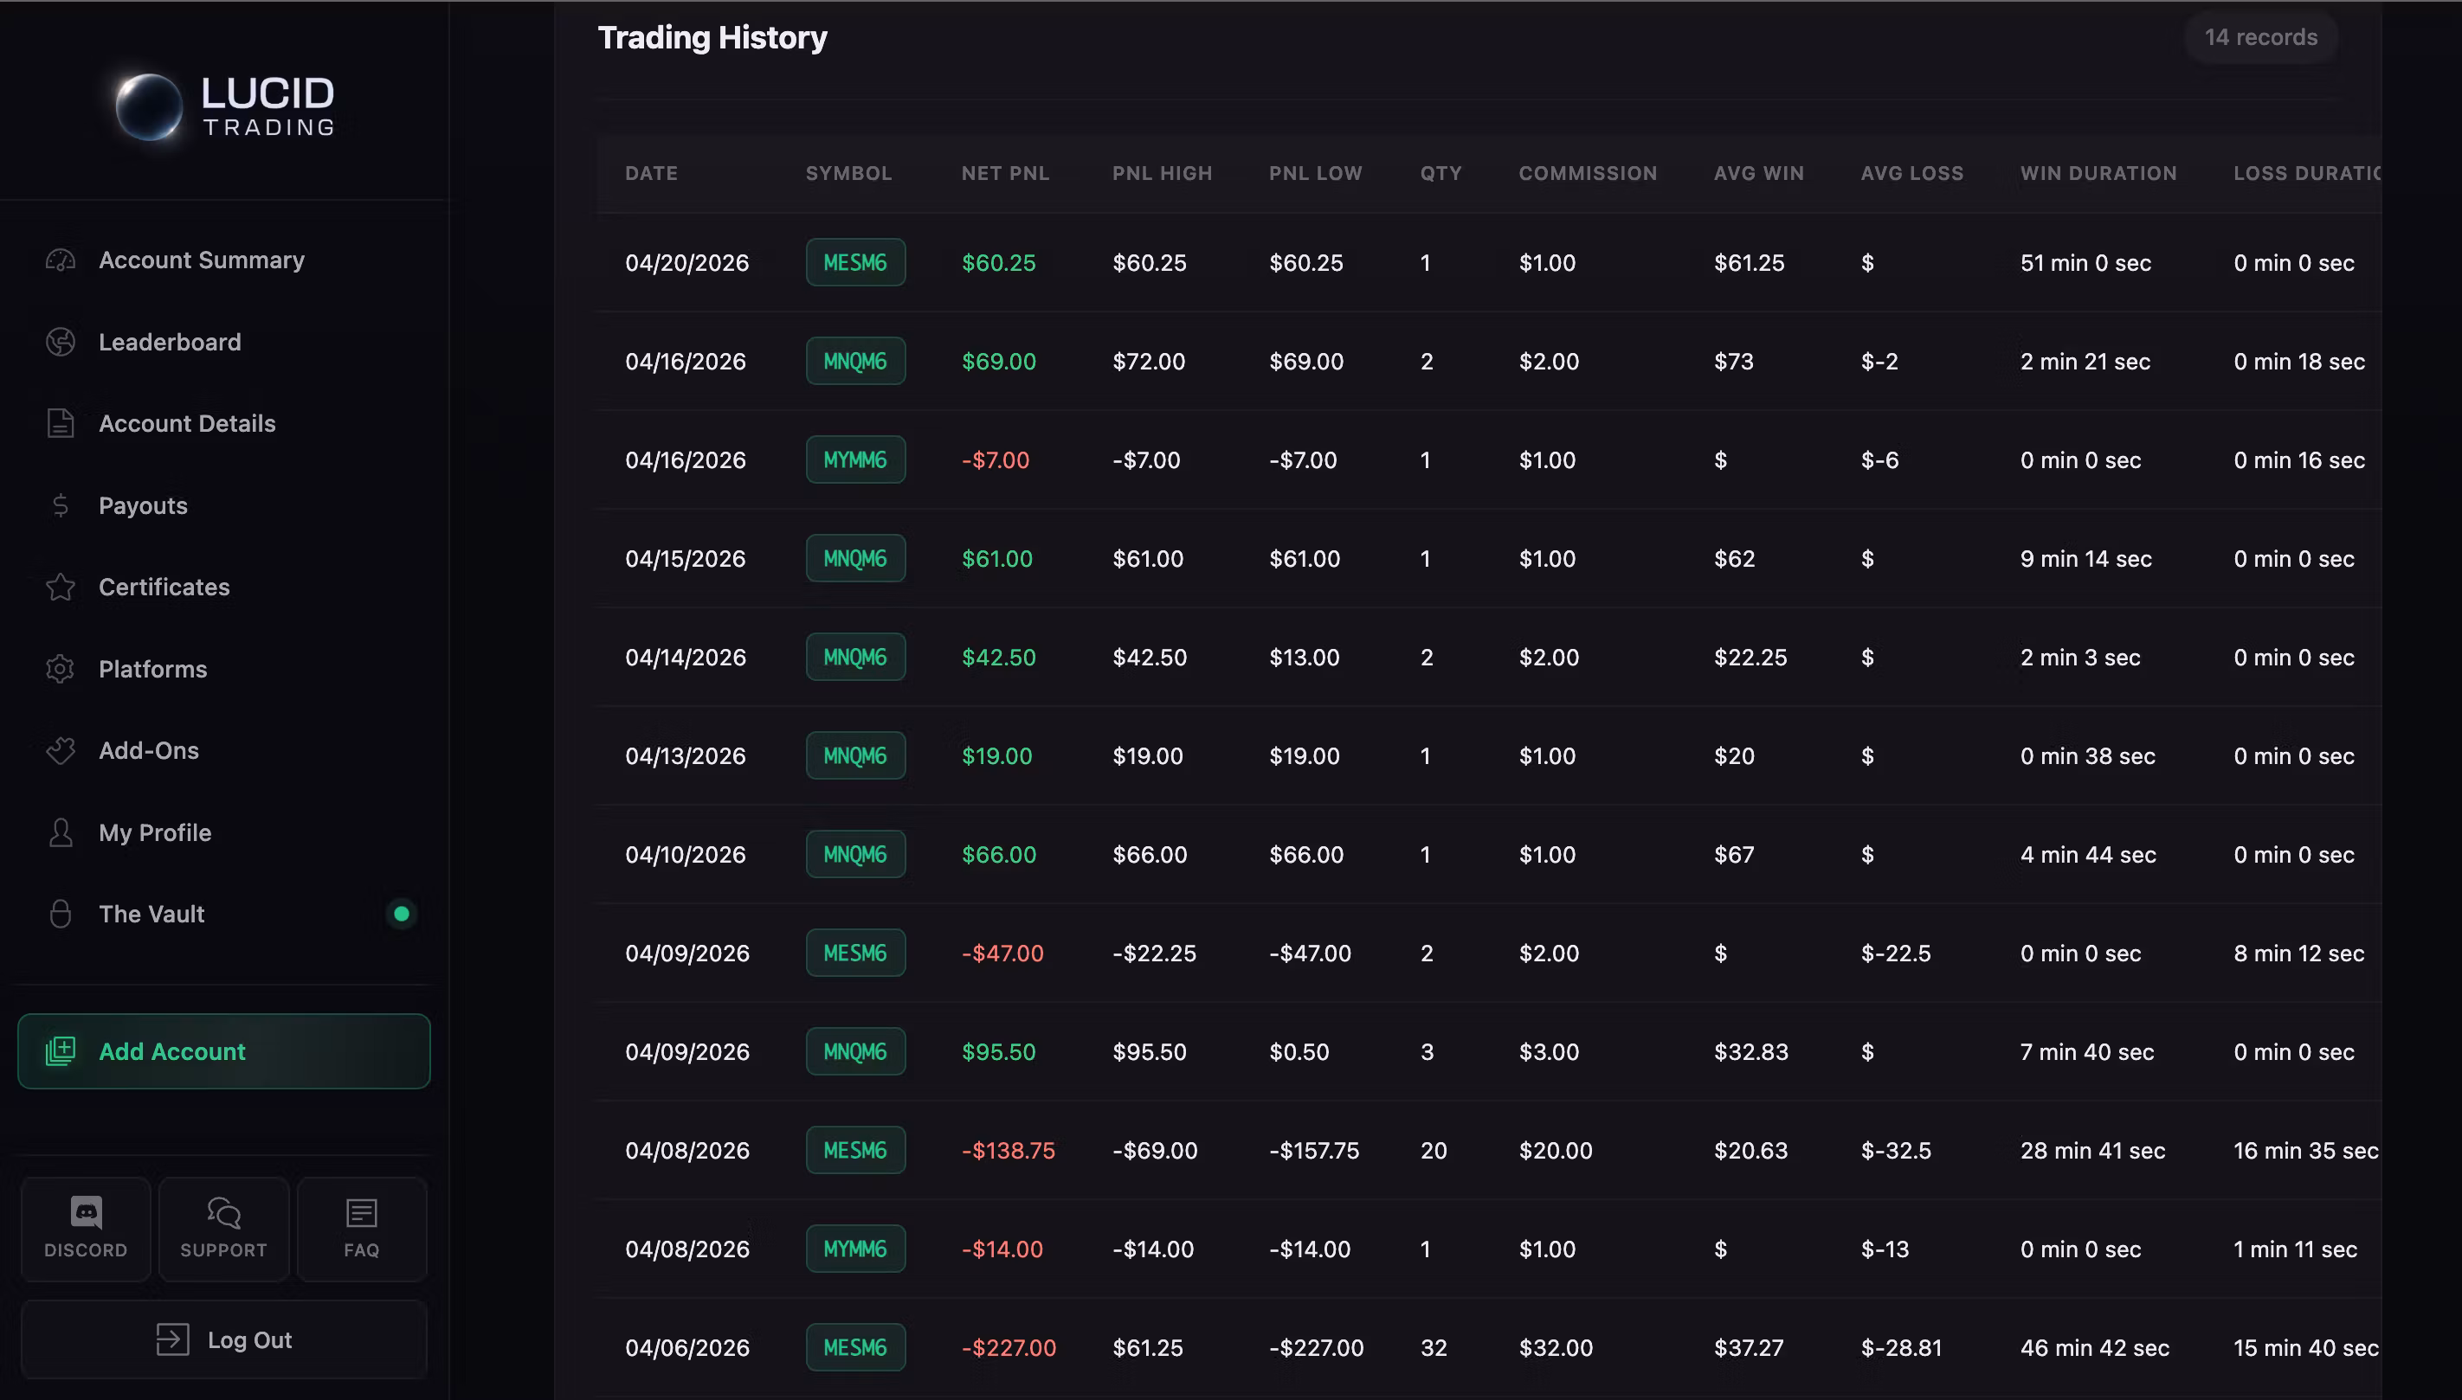Click the Account Details document icon
The image size is (2462, 1400).
[61, 423]
